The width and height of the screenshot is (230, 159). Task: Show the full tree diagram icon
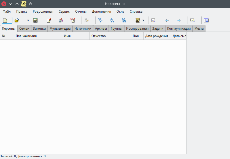click(x=124, y=20)
